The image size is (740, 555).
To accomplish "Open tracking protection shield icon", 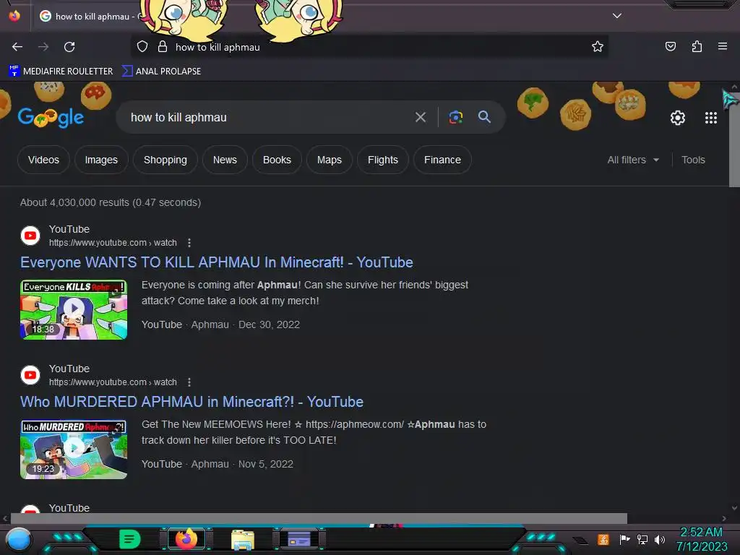I will pyautogui.click(x=142, y=47).
